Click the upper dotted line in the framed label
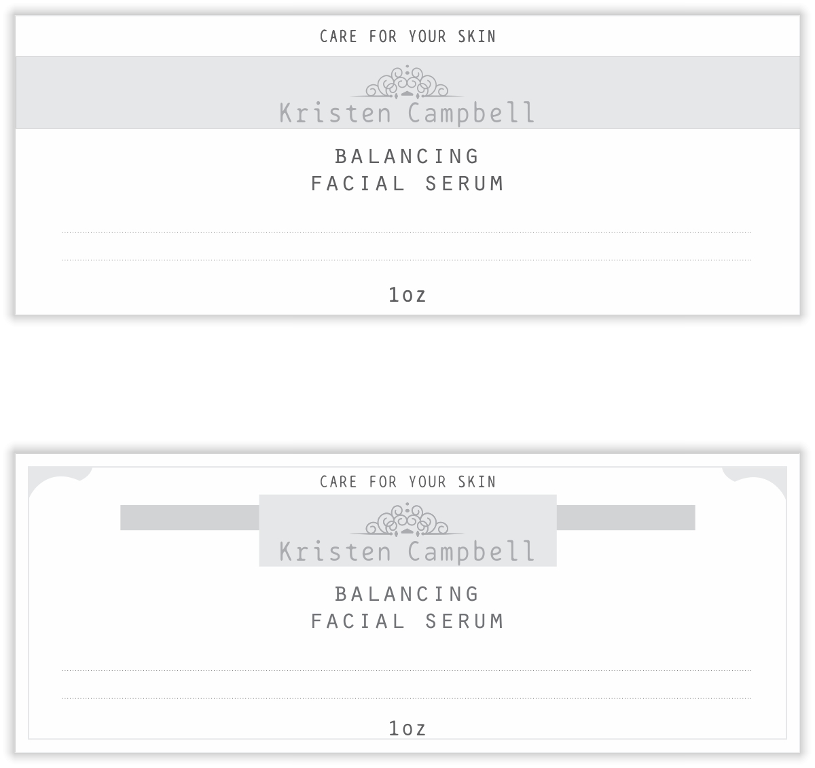Screen dimensions: 815x768 tap(406, 671)
